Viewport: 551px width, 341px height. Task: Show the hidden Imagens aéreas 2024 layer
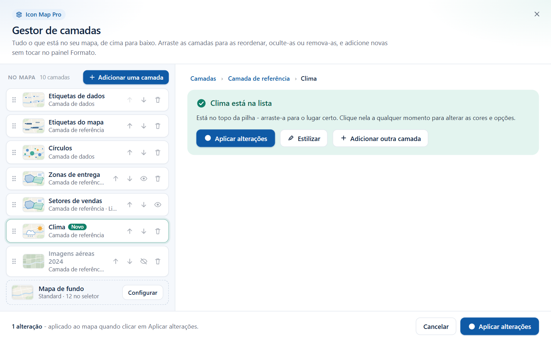tap(144, 261)
